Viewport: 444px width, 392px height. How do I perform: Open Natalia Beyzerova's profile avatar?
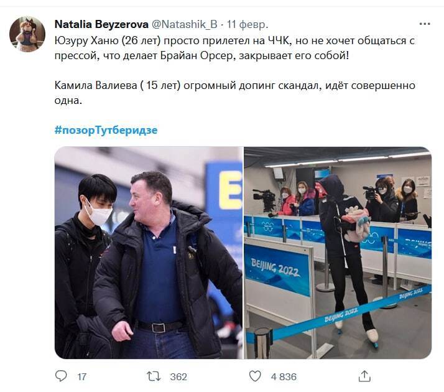[27, 34]
